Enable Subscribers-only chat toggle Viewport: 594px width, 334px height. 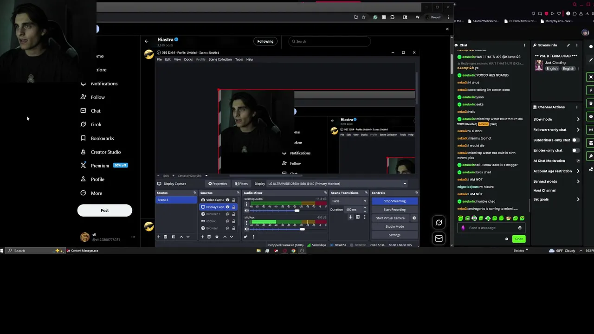(575, 140)
